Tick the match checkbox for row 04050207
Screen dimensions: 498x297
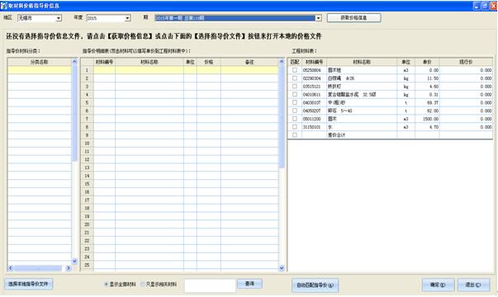point(295,111)
